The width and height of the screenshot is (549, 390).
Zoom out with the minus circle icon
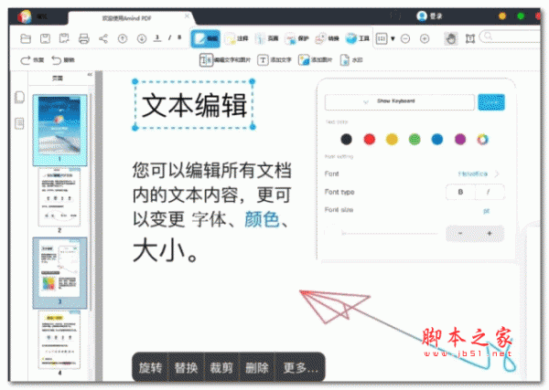pos(405,38)
